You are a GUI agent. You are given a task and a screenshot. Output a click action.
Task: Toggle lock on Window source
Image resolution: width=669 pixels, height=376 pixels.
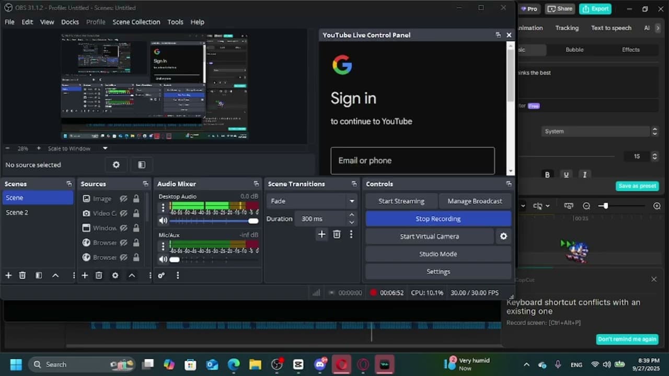[136, 228]
